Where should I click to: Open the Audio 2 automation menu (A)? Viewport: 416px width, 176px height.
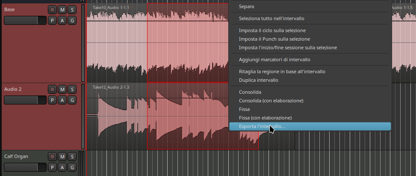click(62, 100)
